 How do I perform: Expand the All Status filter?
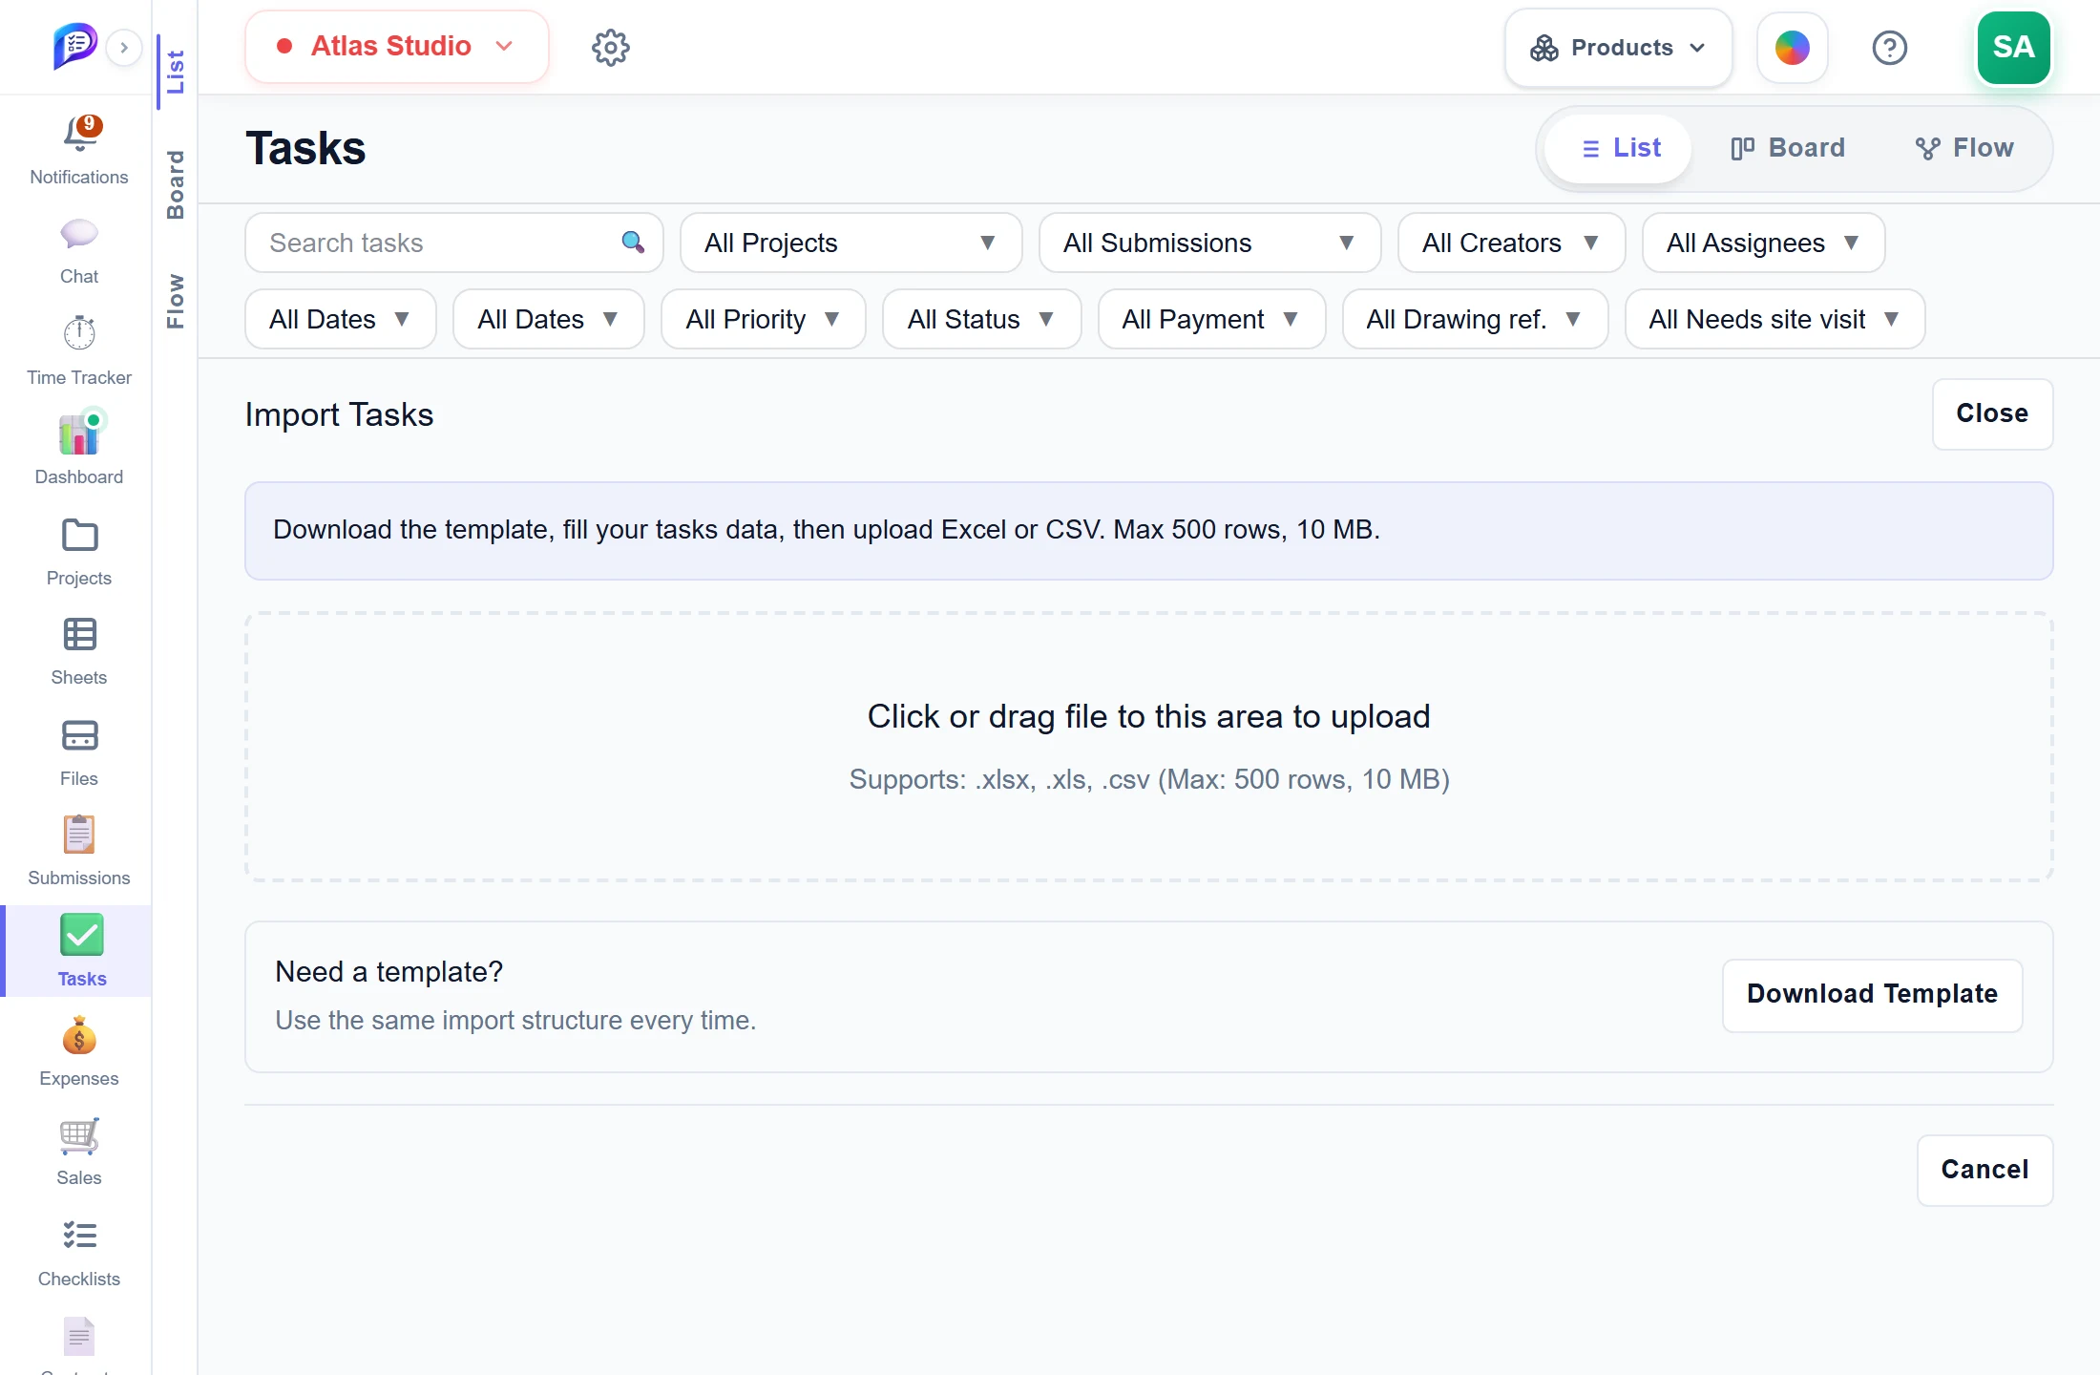coord(982,319)
